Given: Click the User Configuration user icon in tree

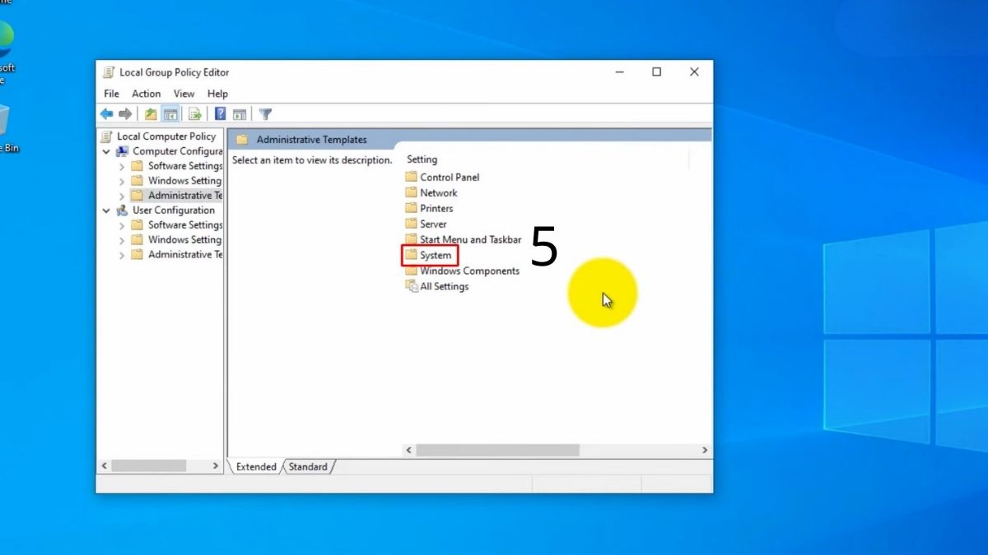Looking at the screenshot, I should [122, 210].
